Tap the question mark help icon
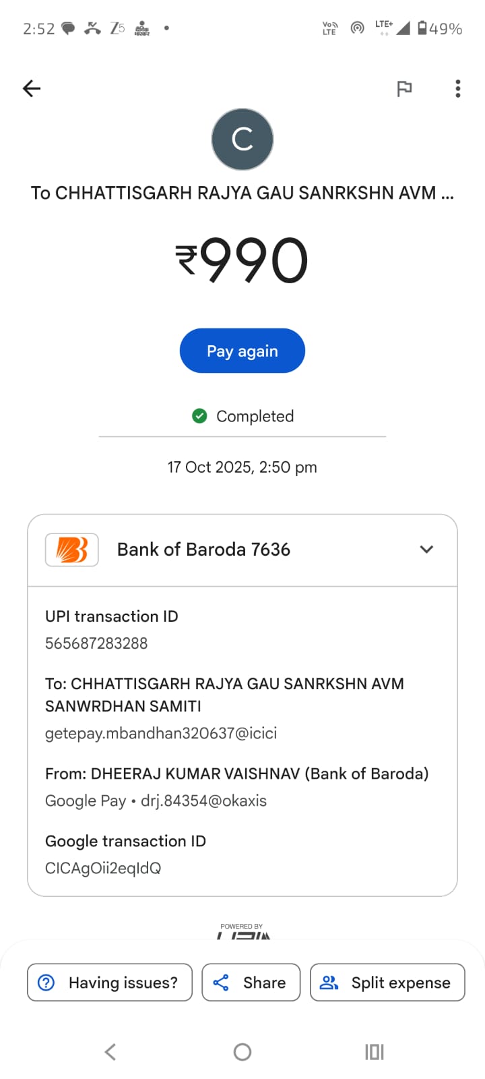This screenshot has height=1079, width=485. coord(46,983)
